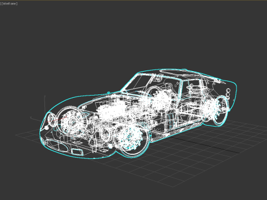
Task: Open the Wireframe viewport shading menu
Action: 9,3
